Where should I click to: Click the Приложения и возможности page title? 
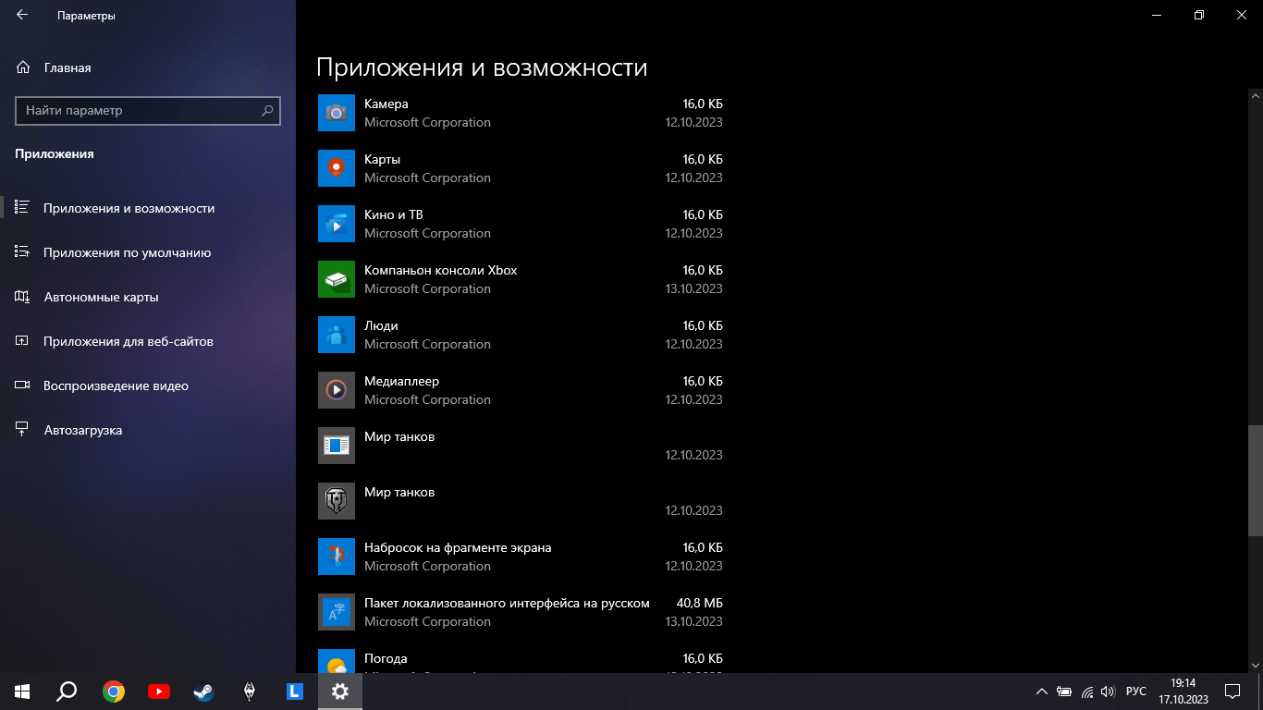(x=482, y=67)
